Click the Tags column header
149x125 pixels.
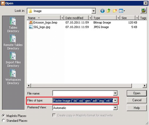click(x=143, y=18)
